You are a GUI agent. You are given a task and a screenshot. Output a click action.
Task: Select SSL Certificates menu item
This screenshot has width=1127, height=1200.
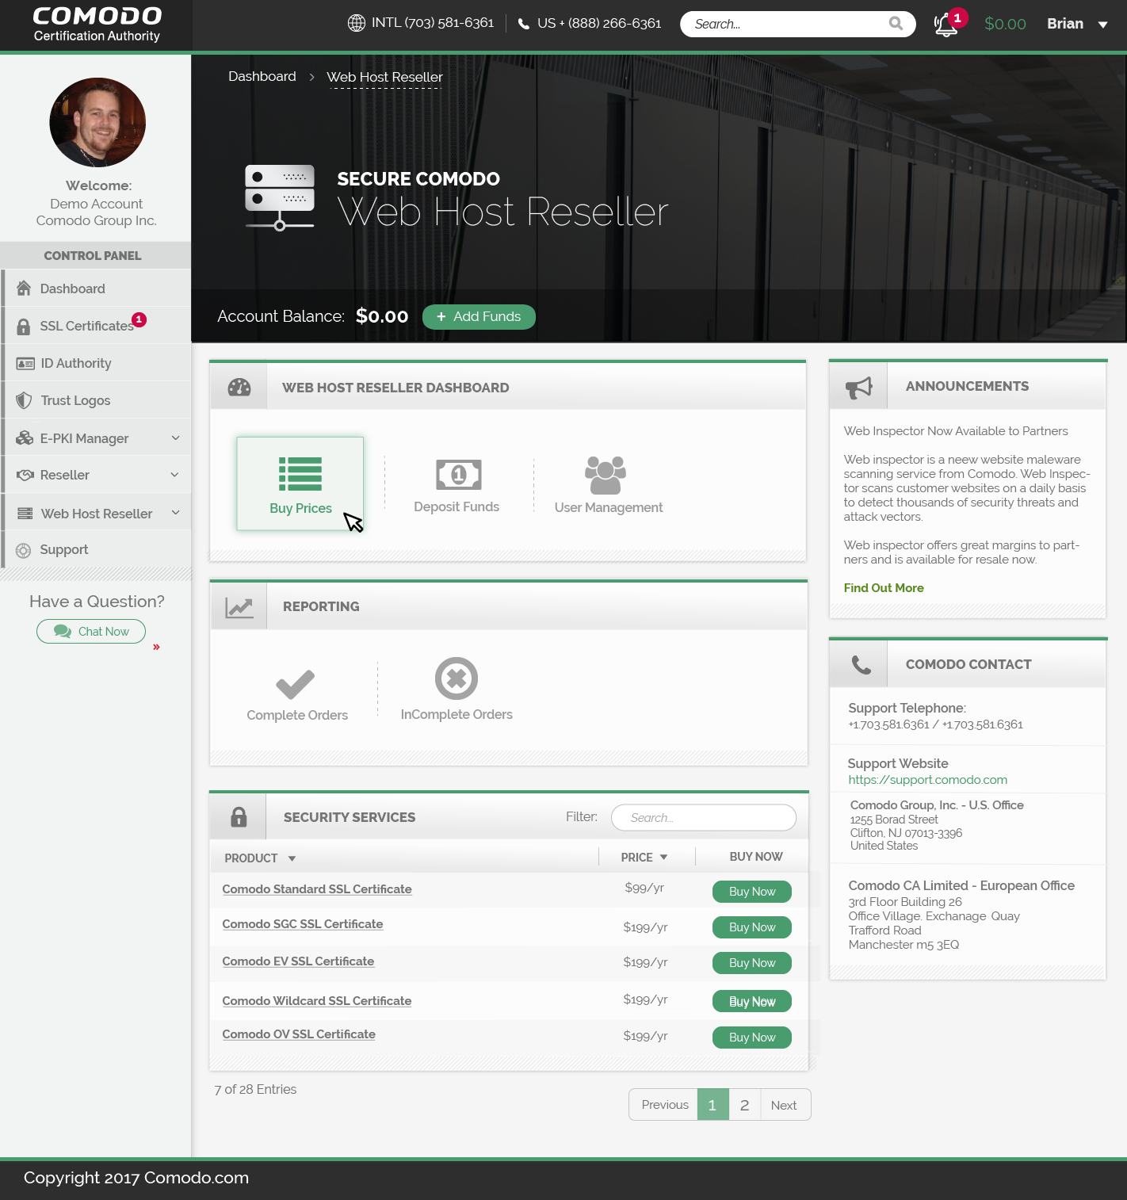(97, 326)
